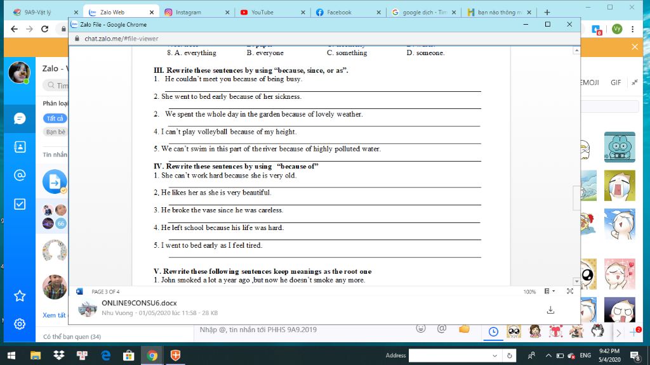The image size is (650, 365).
Task: Select the red hearts sticker pack tab
Action: (556, 331)
